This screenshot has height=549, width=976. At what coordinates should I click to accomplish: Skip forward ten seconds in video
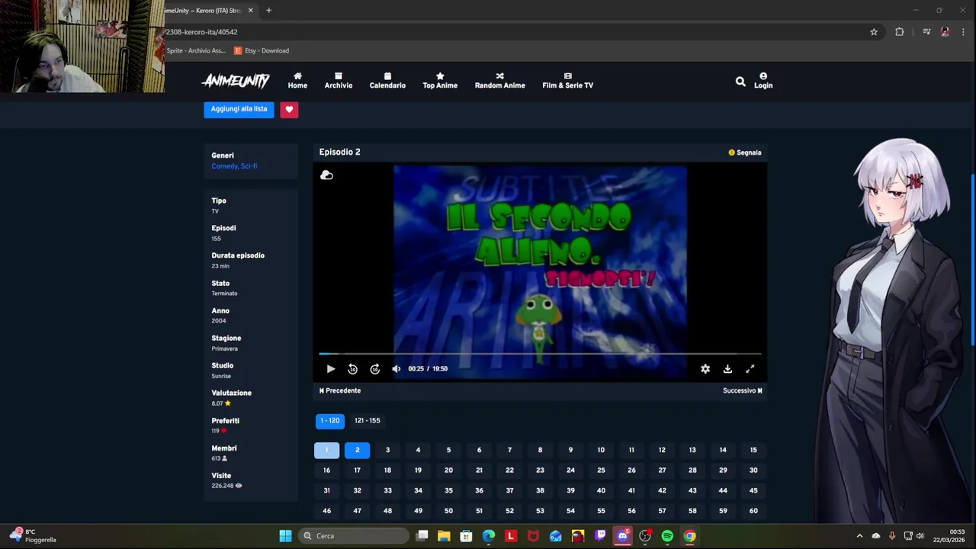click(x=374, y=369)
